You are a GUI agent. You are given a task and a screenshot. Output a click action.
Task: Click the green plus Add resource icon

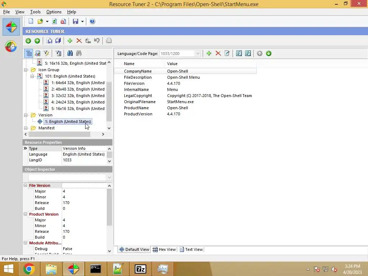coord(70,41)
